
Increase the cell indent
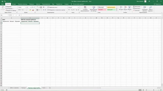pos(45,10)
